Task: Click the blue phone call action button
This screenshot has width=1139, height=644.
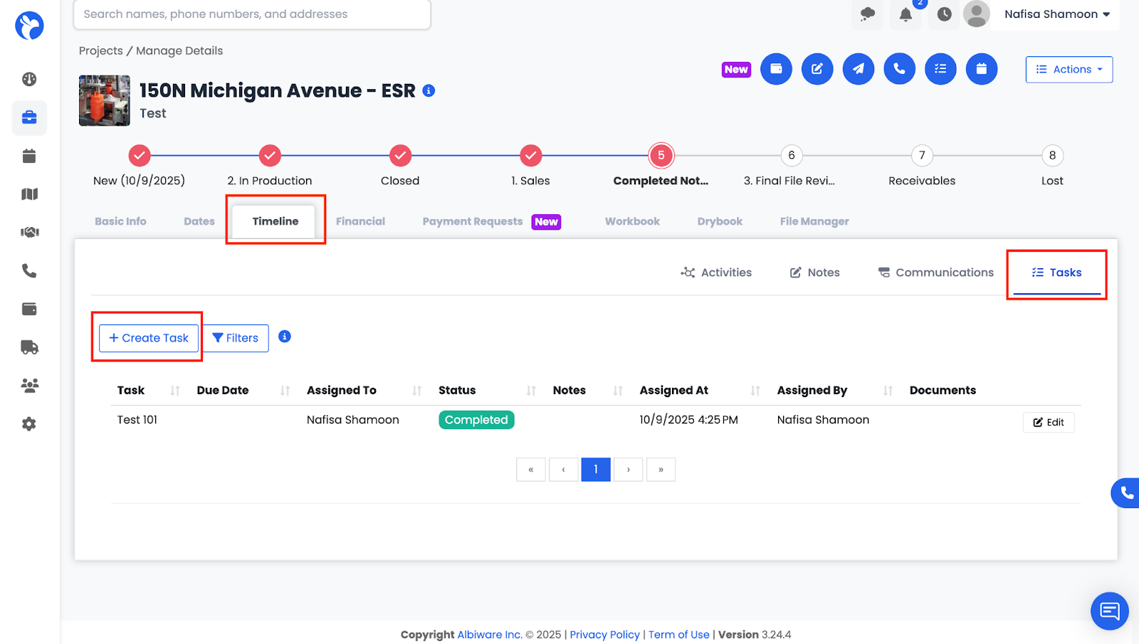Action: click(x=899, y=69)
